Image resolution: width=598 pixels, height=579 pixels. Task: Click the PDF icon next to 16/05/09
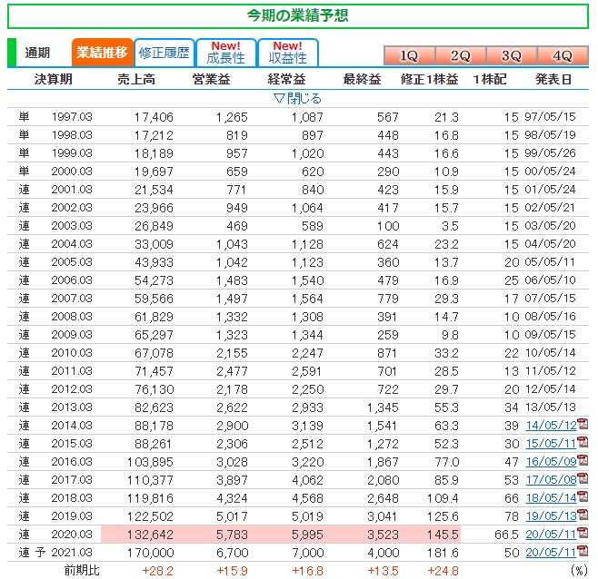(x=583, y=461)
